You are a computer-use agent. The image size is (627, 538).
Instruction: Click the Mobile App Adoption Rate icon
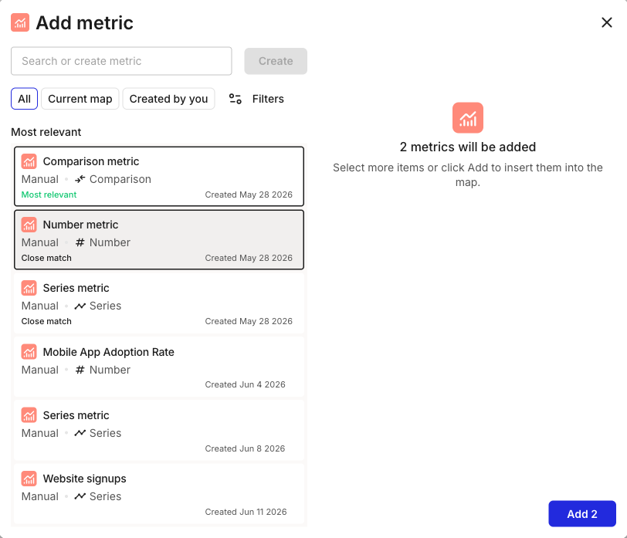(29, 352)
